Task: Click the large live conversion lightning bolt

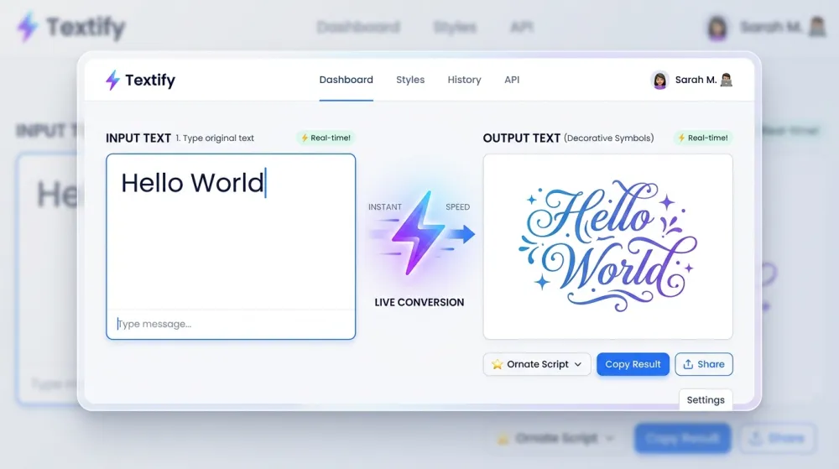Action: pos(419,233)
